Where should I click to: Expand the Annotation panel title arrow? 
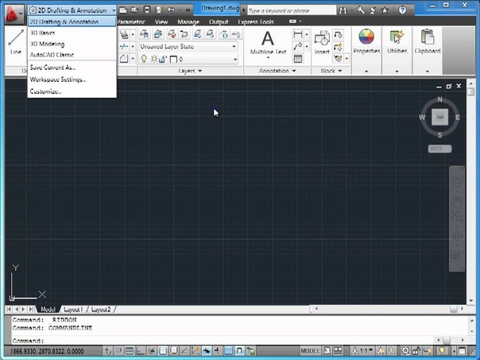(294, 71)
